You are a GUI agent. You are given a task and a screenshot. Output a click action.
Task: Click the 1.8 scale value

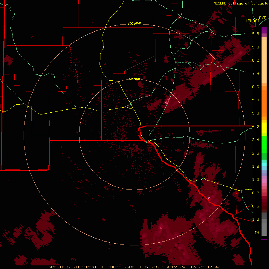pos(256,166)
